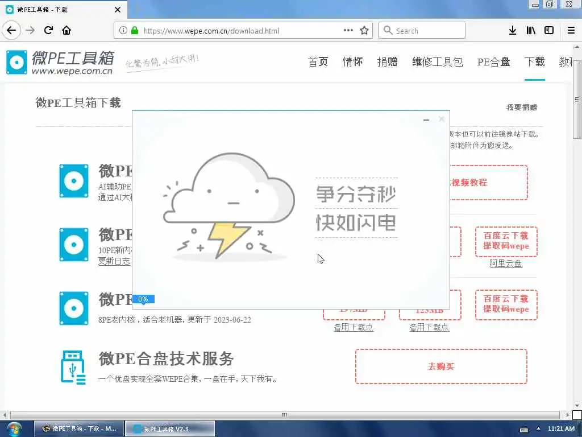Open 维修工具包 navigation item
The image size is (582, 437).
click(x=438, y=61)
